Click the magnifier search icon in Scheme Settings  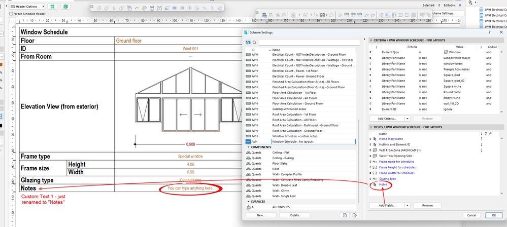coord(255,43)
